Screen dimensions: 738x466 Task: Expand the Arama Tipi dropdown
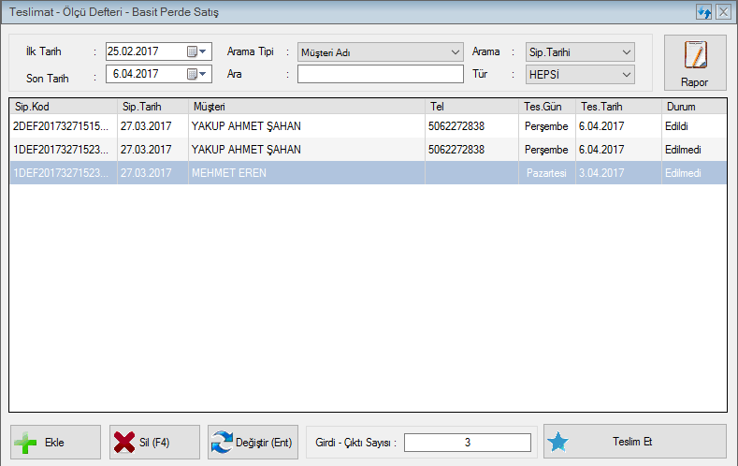pos(455,51)
